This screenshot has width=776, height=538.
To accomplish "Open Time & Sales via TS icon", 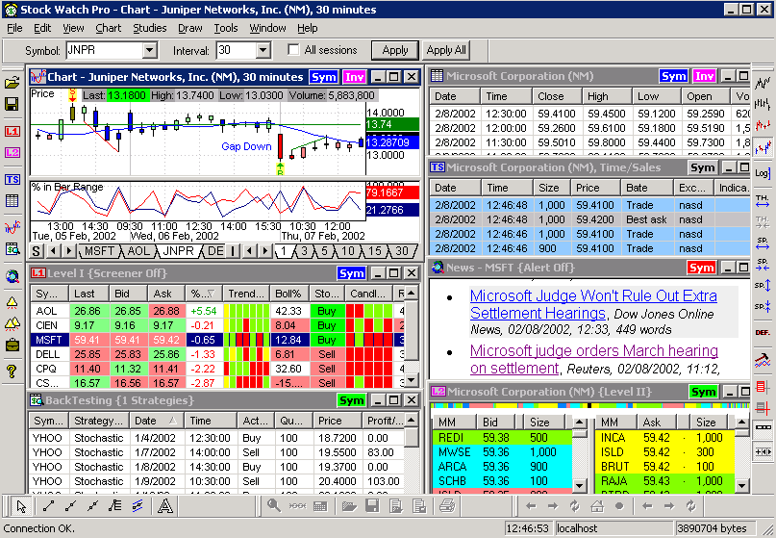I will pos(13,179).
